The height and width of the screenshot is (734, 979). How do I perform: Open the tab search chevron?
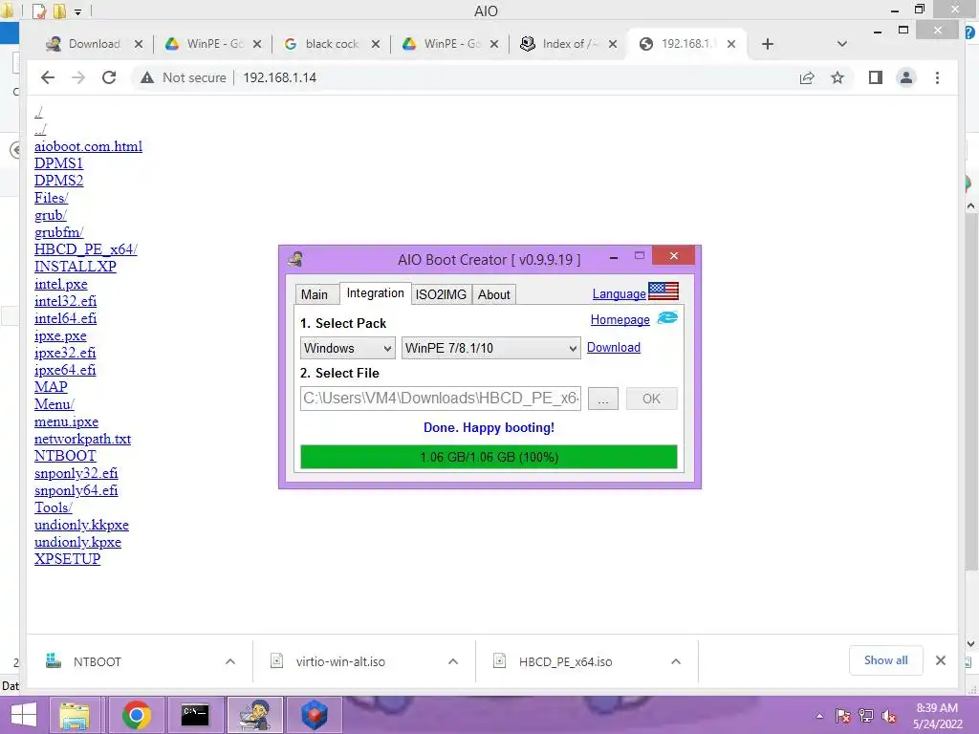pos(841,44)
